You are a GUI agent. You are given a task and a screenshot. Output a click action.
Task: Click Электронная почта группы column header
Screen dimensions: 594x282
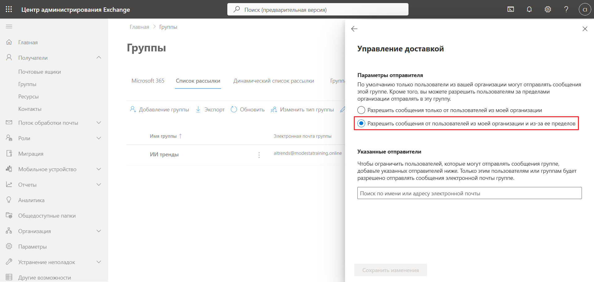[x=303, y=136]
